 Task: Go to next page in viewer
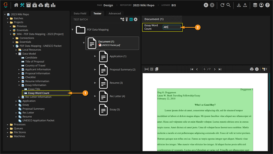215,69
